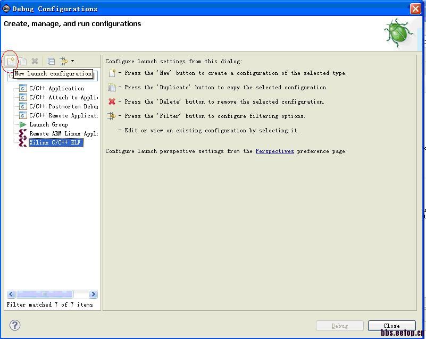Viewport: 426px width, 339px height.
Task: Close the window with the red X
Action: [x=415, y=9]
